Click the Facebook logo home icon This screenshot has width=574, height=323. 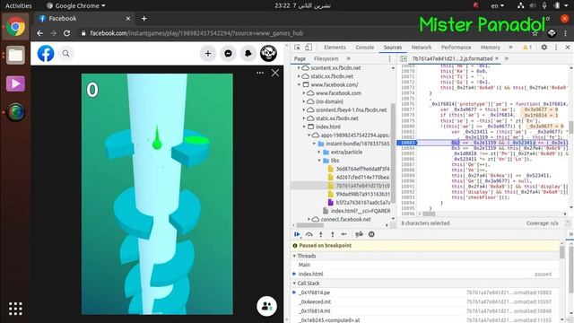tap(46, 54)
